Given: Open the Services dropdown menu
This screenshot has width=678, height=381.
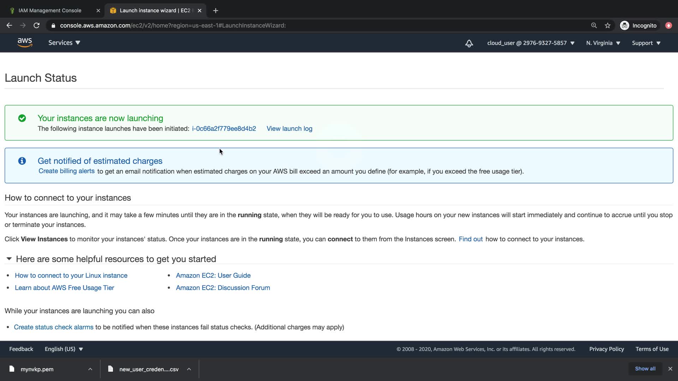Looking at the screenshot, I should (64, 43).
